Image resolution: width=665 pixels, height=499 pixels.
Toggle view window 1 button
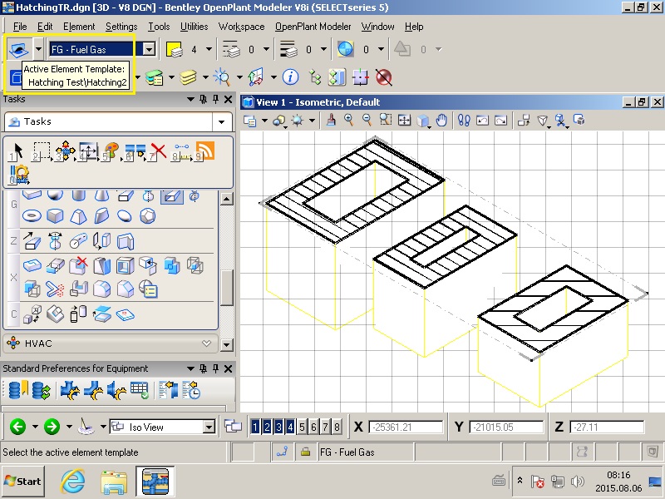255,427
